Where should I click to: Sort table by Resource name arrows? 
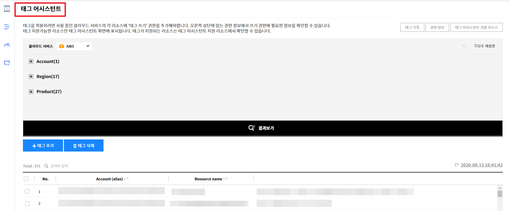(x=226, y=179)
